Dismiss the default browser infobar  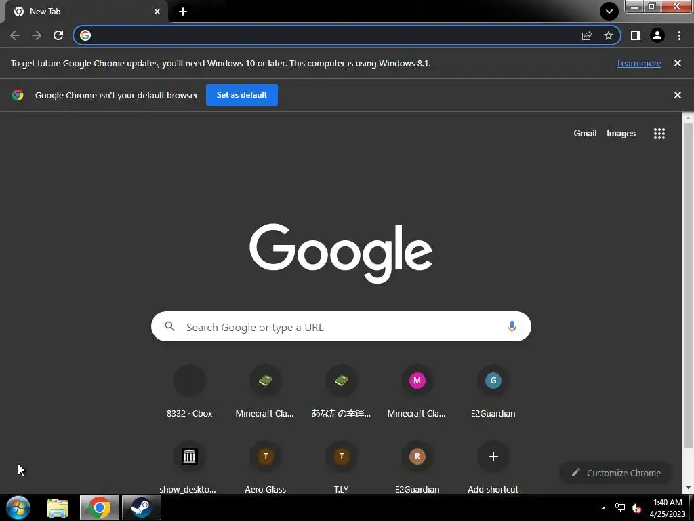pyautogui.click(x=677, y=95)
